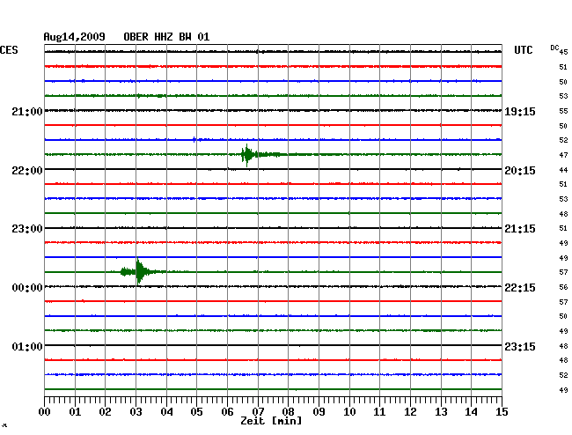Click minute tick label 10
572x435 pixels.
(349, 412)
